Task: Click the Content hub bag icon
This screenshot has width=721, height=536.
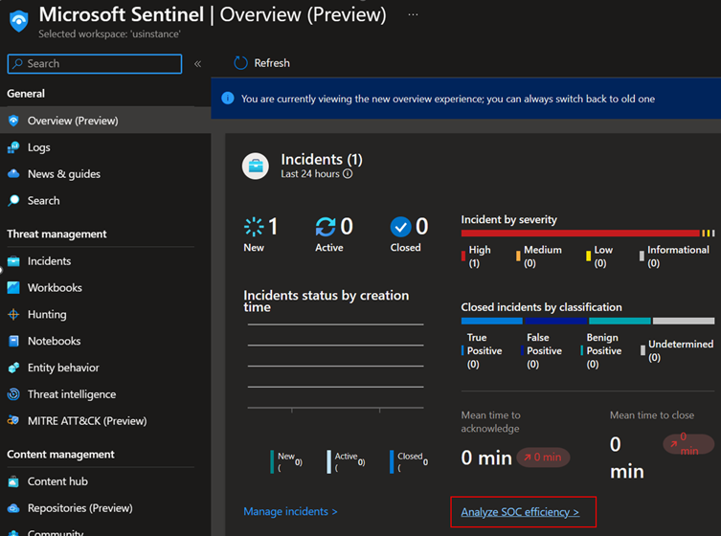Action: (13, 481)
